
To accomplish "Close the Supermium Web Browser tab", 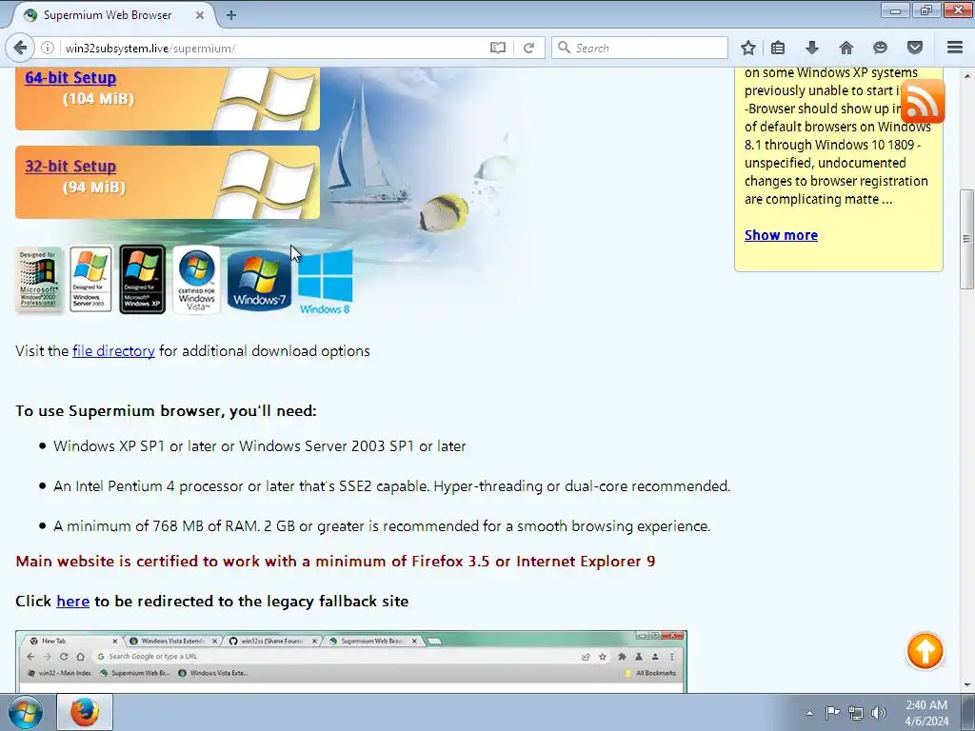I will point(200,15).
